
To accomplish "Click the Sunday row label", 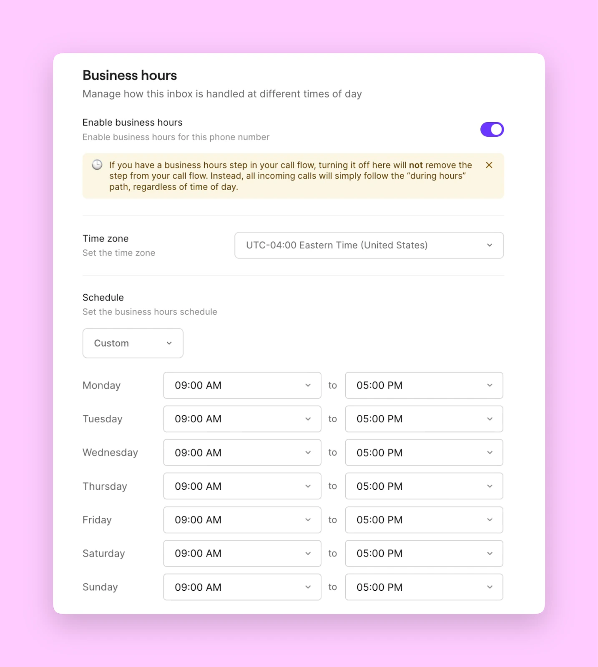I will [x=100, y=587].
